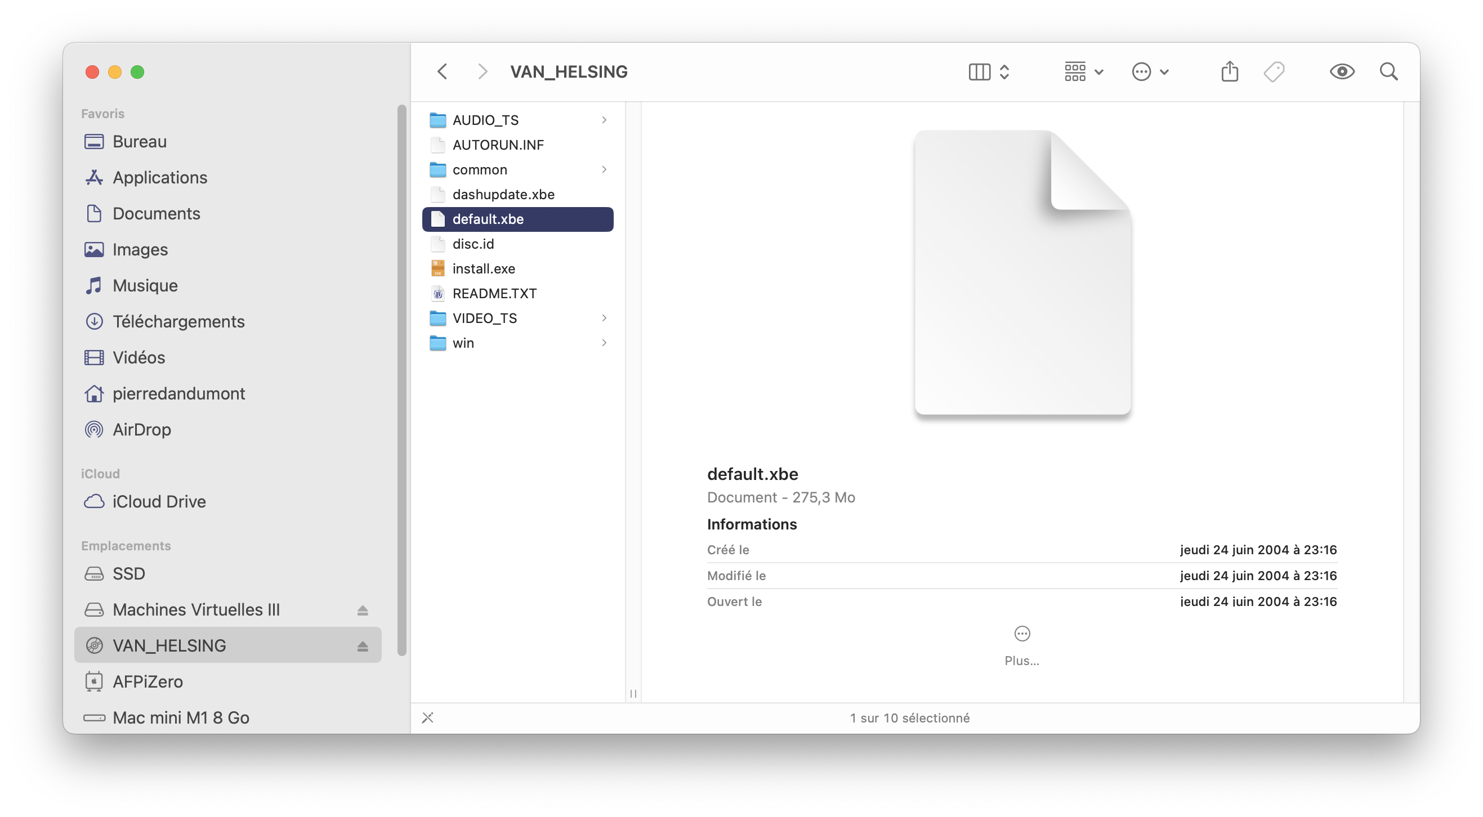Select Documents in the sidebar
The height and width of the screenshot is (817, 1483).
[x=227, y=213]
